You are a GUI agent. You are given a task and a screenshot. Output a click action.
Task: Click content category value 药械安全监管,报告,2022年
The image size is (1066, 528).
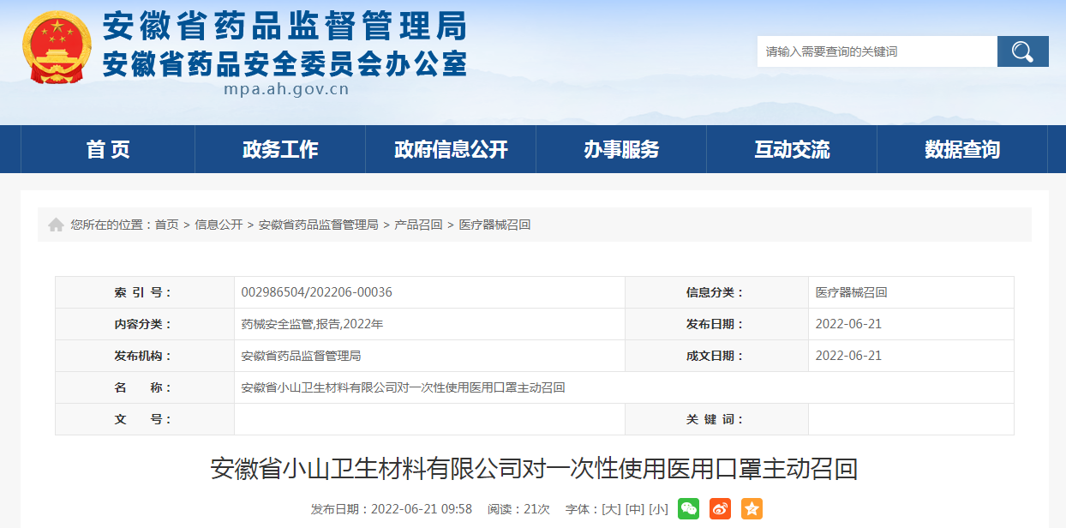[x=313, y=324]
